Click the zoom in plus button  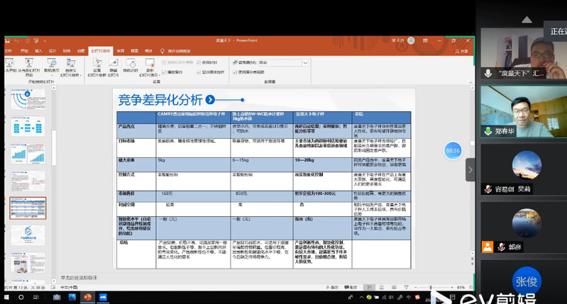point(451,288)
